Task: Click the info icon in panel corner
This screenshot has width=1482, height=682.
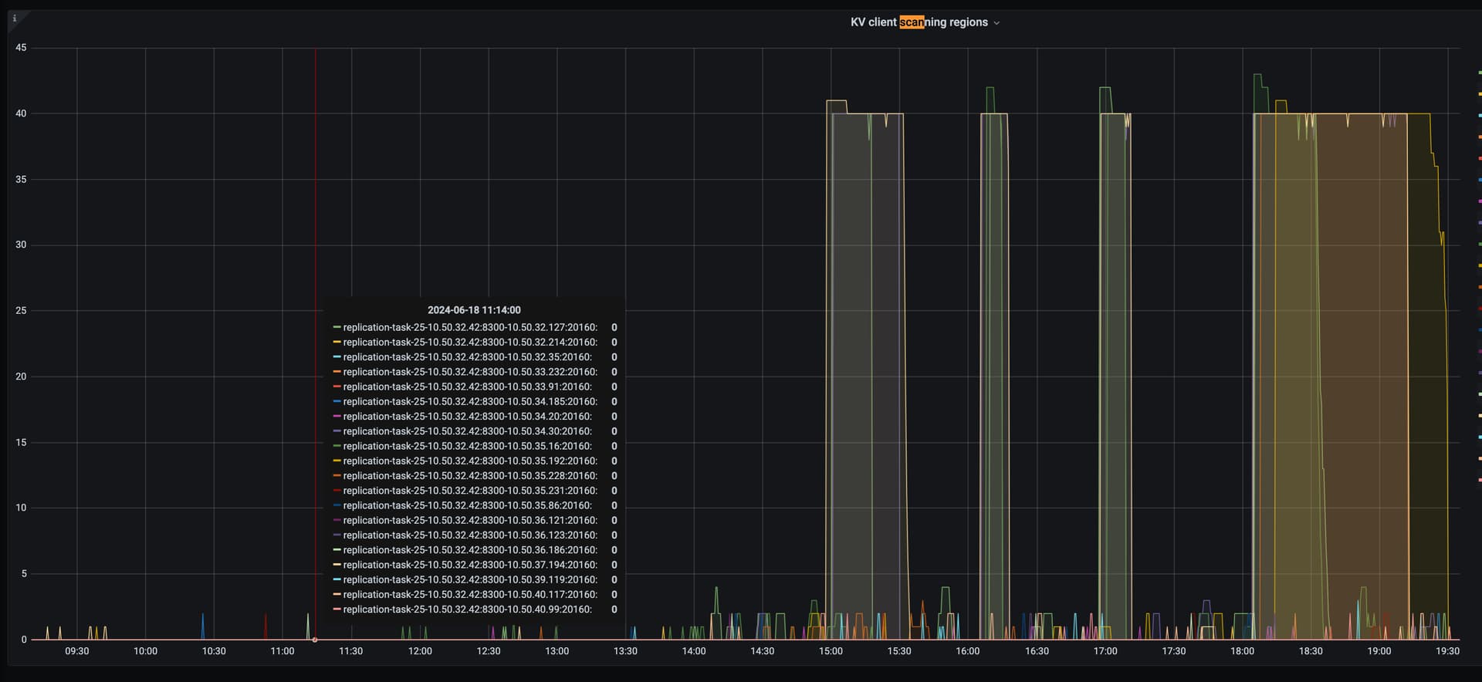Action: click(x=15, y=19)
